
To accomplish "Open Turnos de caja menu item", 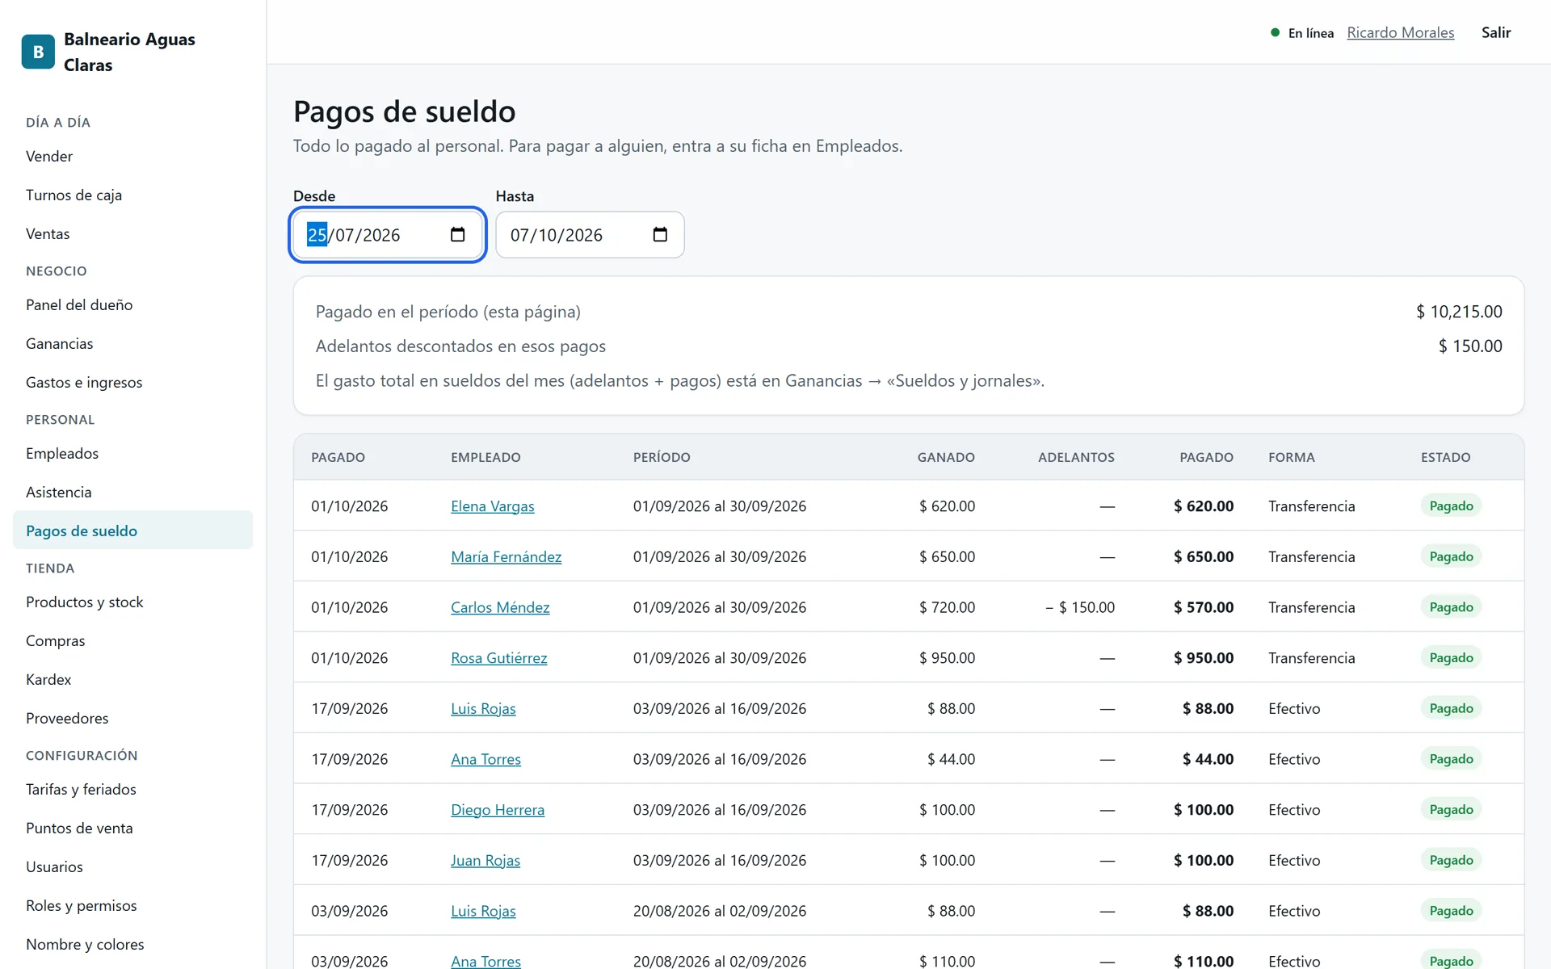I will (74, 195).
